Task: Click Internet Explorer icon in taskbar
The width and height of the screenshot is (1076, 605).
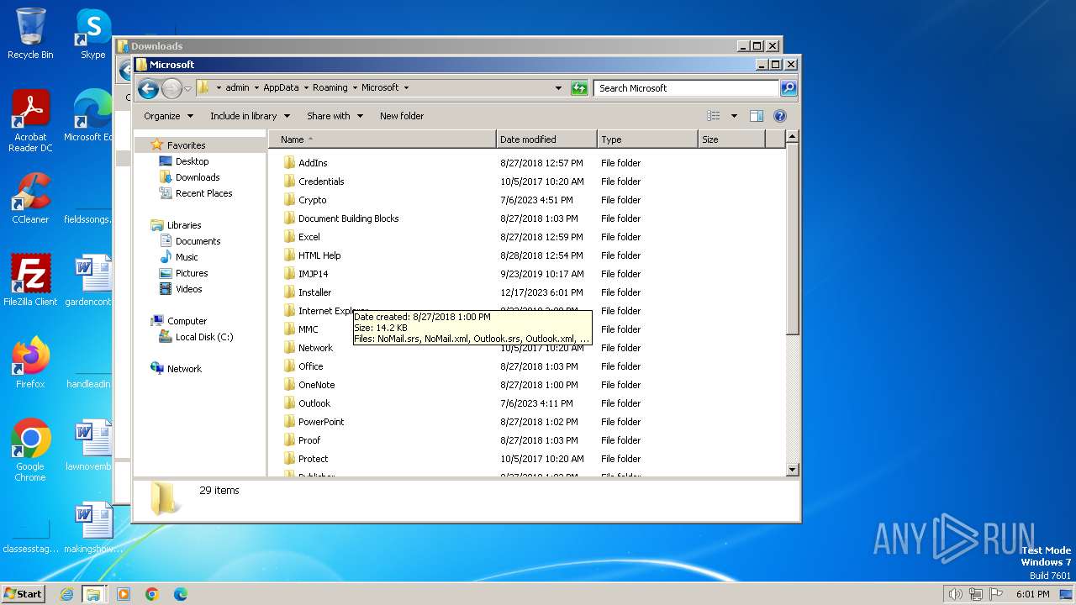Action: coord(66,594)
